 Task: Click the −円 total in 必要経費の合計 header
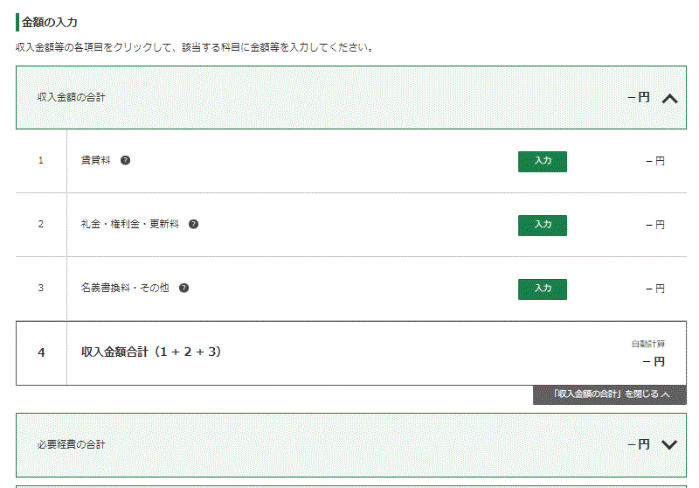(x=639, y=444)
